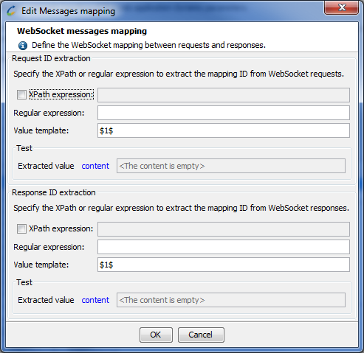Click the disabled response XPath expression field

tap(224, 229)
